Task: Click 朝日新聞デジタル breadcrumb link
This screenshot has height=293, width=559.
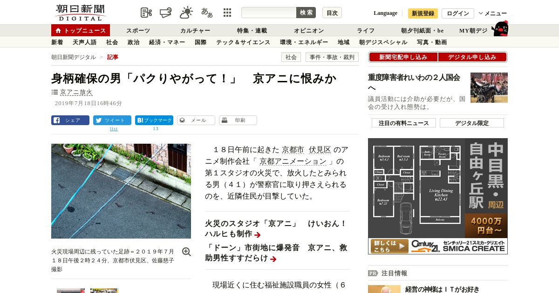Action: (74, 57)
